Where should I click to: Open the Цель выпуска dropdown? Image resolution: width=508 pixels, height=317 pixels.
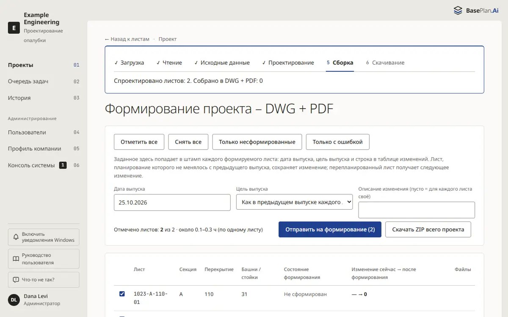pos(294,202)
